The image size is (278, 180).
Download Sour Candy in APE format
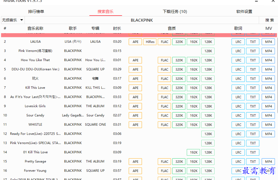135,115
